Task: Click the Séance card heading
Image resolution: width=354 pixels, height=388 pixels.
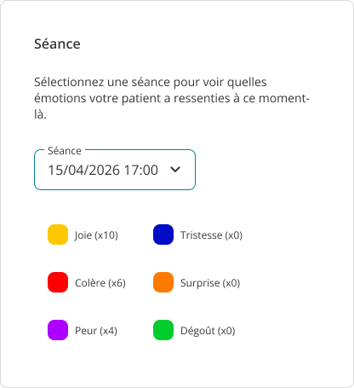Action: coord(57,44)
